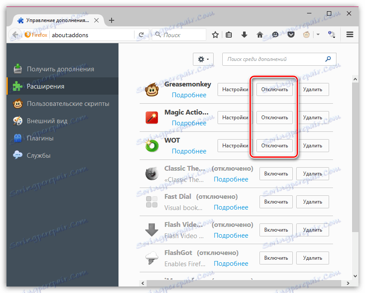Click the Fast Dial extension icon
The image size is (365, 293).
coord(152,202)
